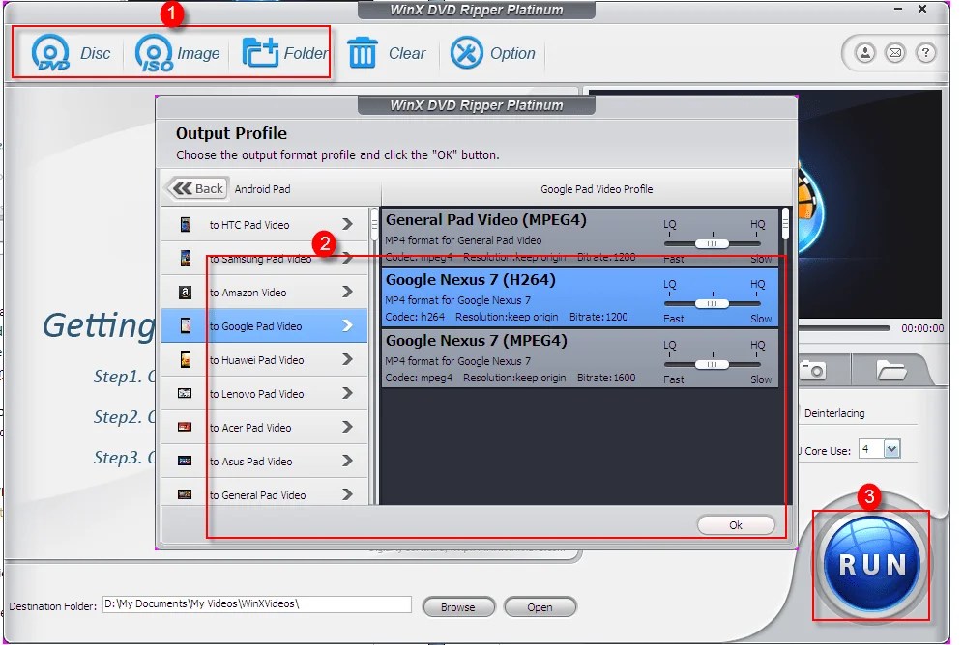Add a DVD Folder source
Viewport: 963px width, 645px height.
[x=285, y=53]
